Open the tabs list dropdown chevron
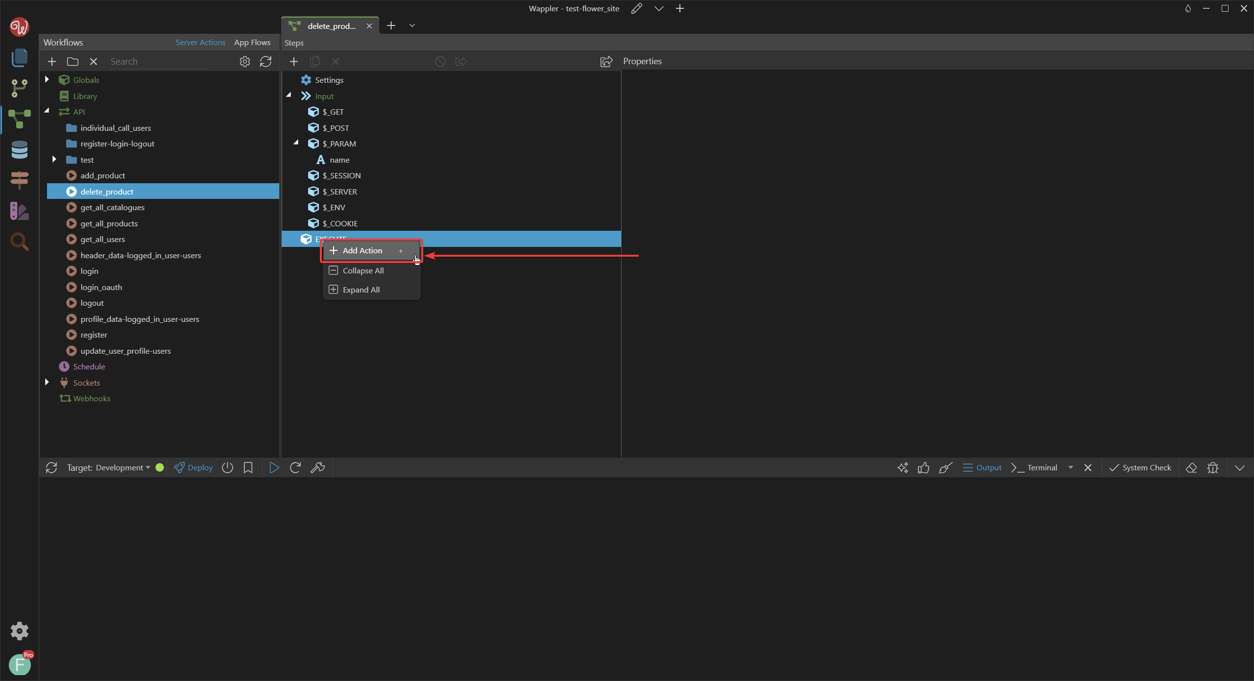The image size is (1254, 681). (x=412, y=25)
